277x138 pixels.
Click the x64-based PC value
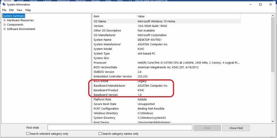pyautogui.click(x=146, y=53)
